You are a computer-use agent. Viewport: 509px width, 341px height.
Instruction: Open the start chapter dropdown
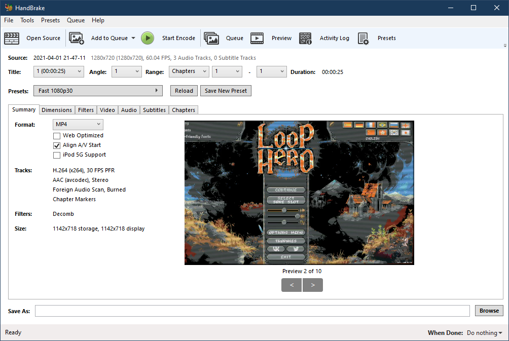[227, 71]
